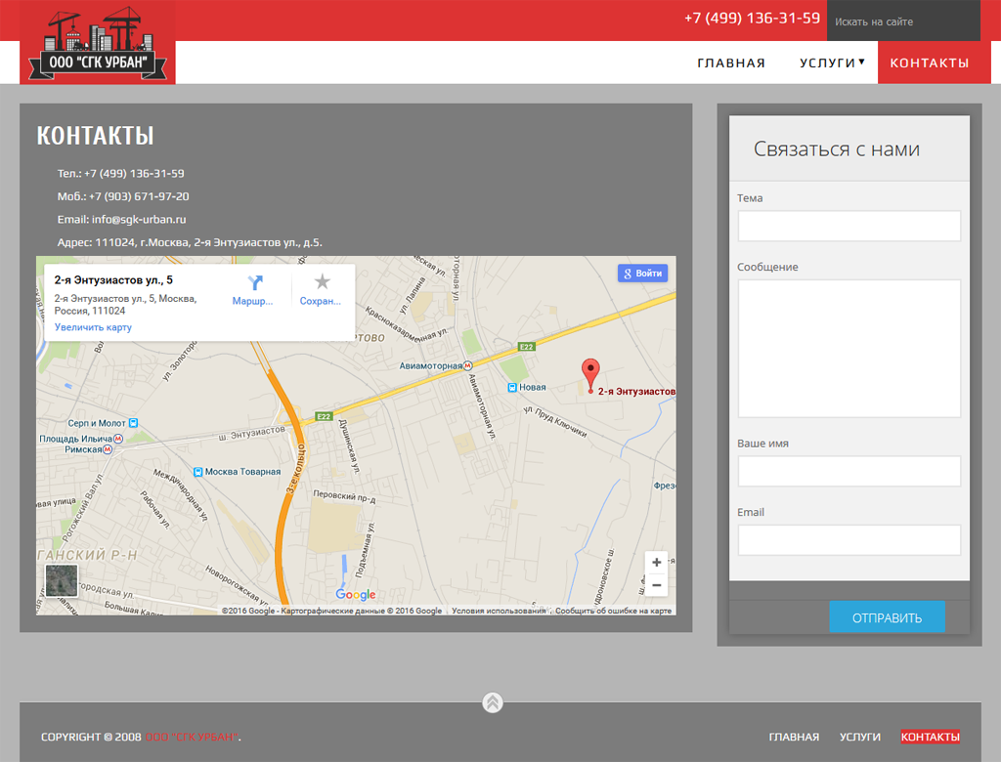The height and width of the screenshot is (762, 1001).
Task: Click Серп и Молот station icon
Action: (x=133, y=423)
